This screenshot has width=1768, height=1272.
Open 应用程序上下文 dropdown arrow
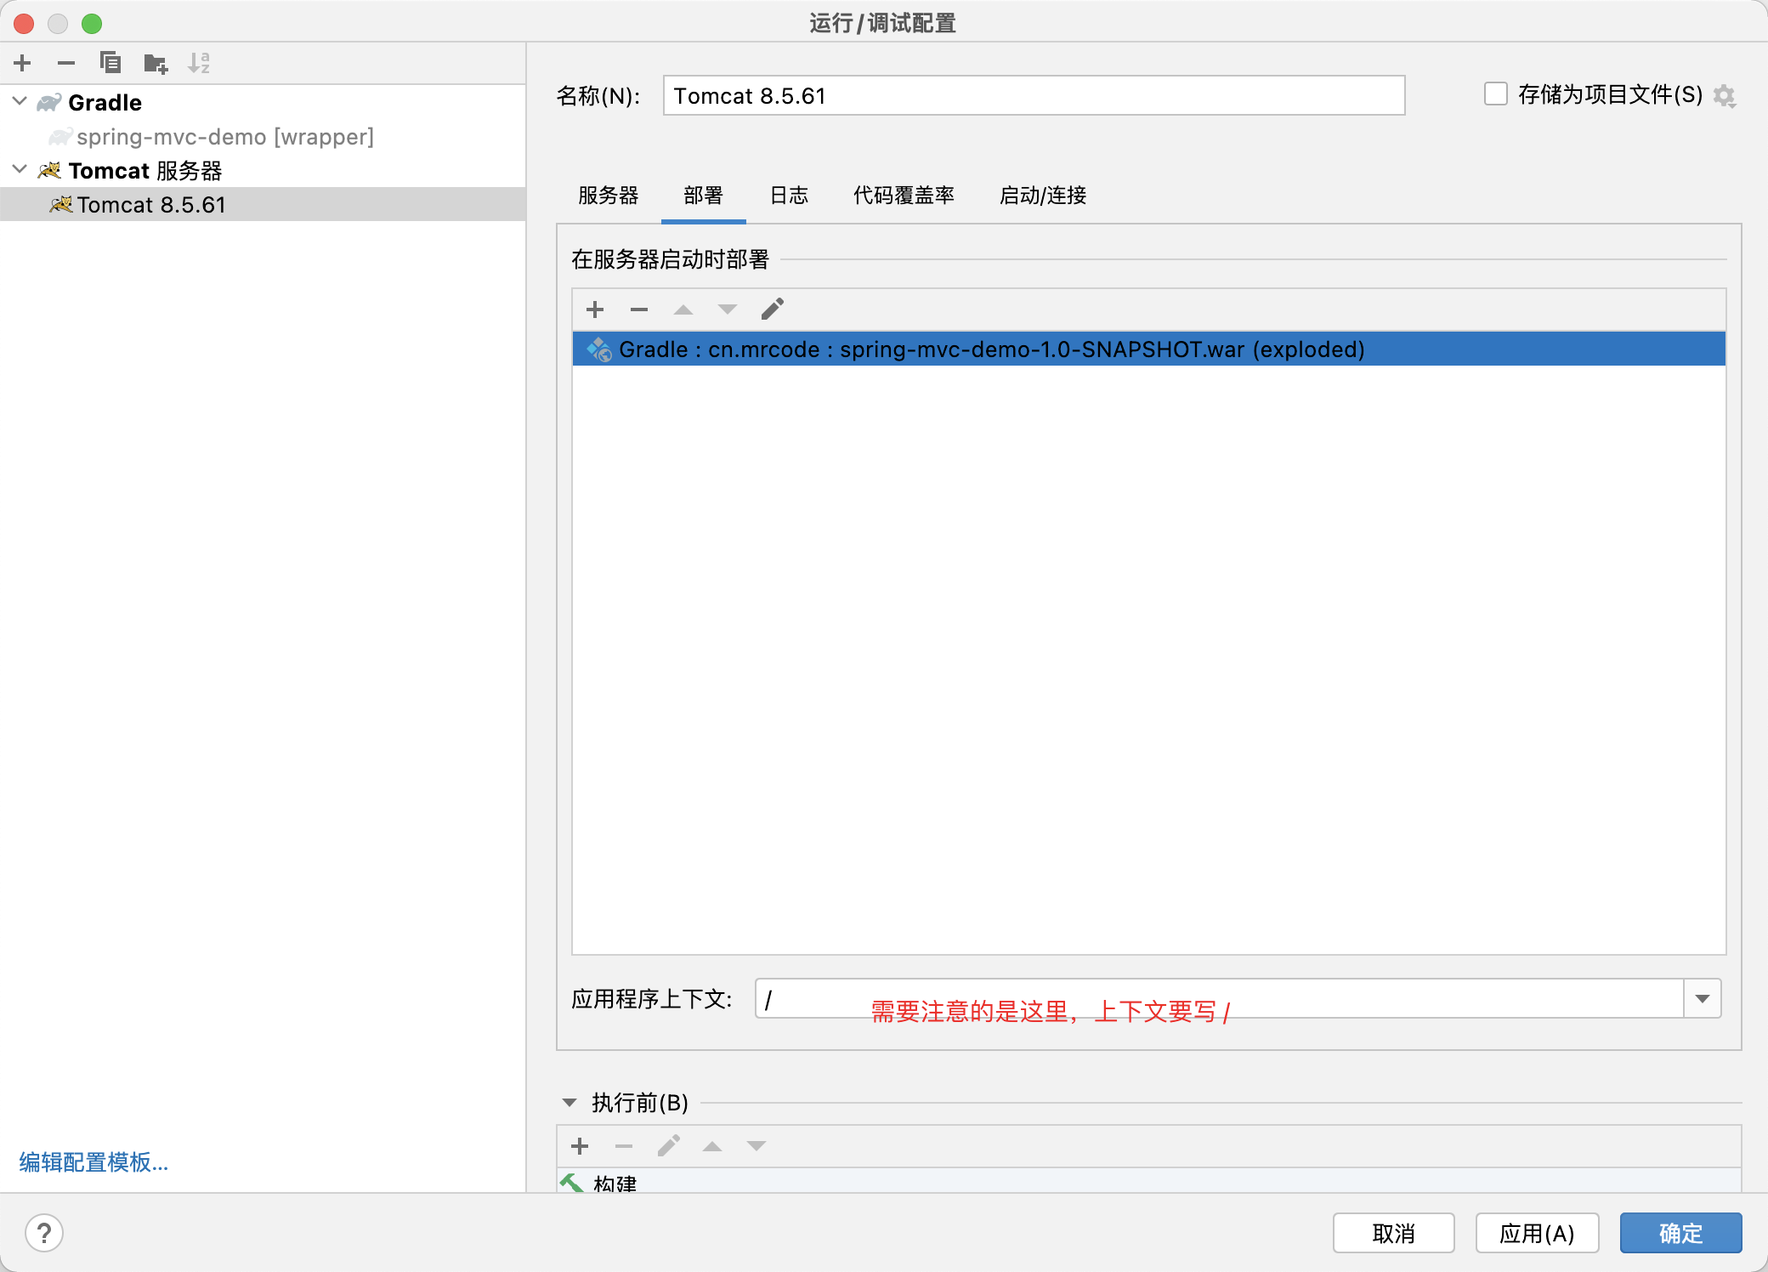coord(1702,999)
